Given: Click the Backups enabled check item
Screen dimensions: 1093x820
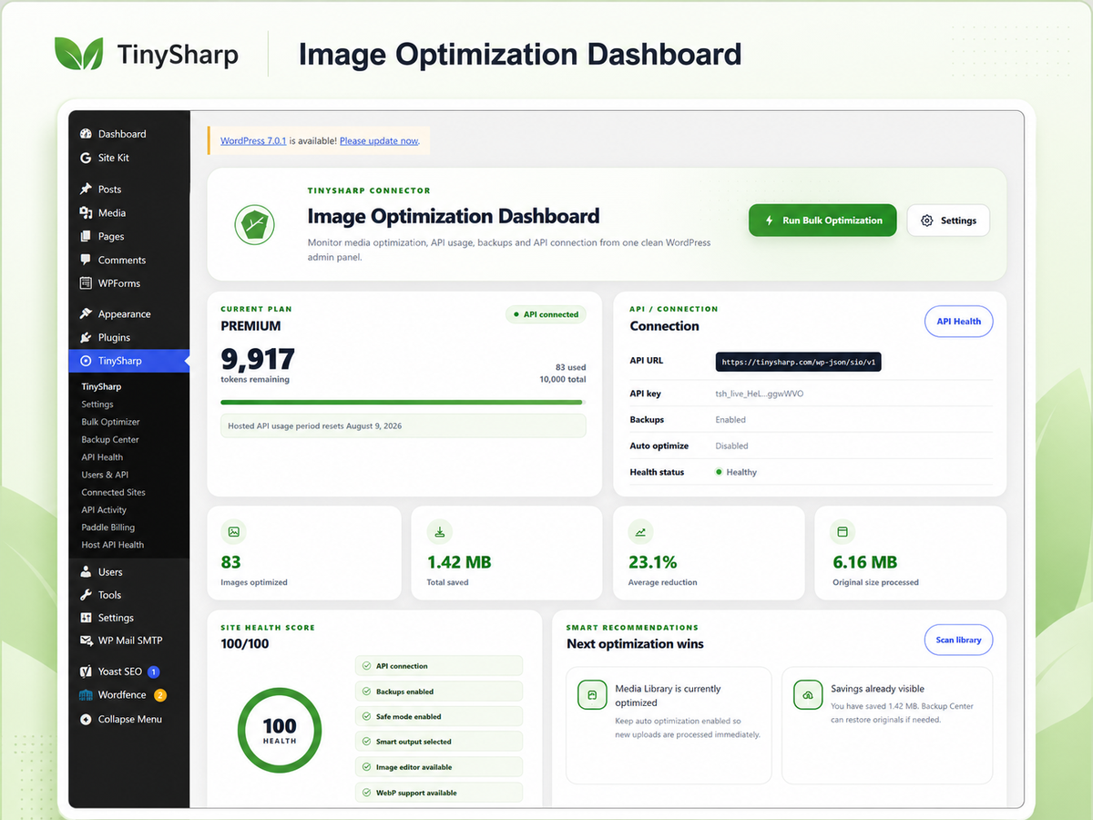Looking at the screenshot, I should (439, 692).
